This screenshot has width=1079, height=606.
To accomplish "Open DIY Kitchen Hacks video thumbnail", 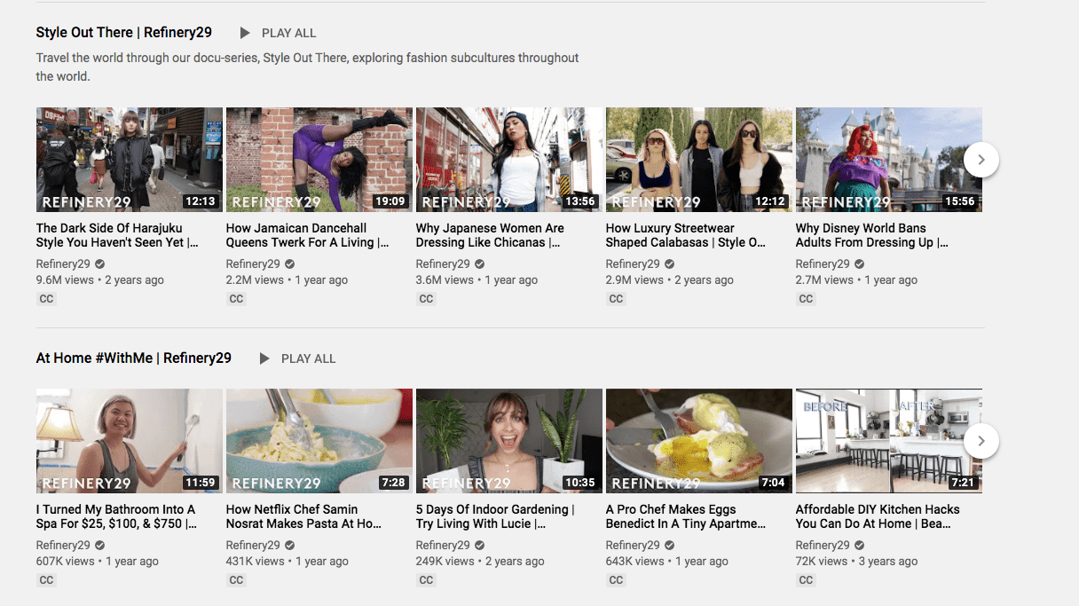I will [x=889, y=441].
